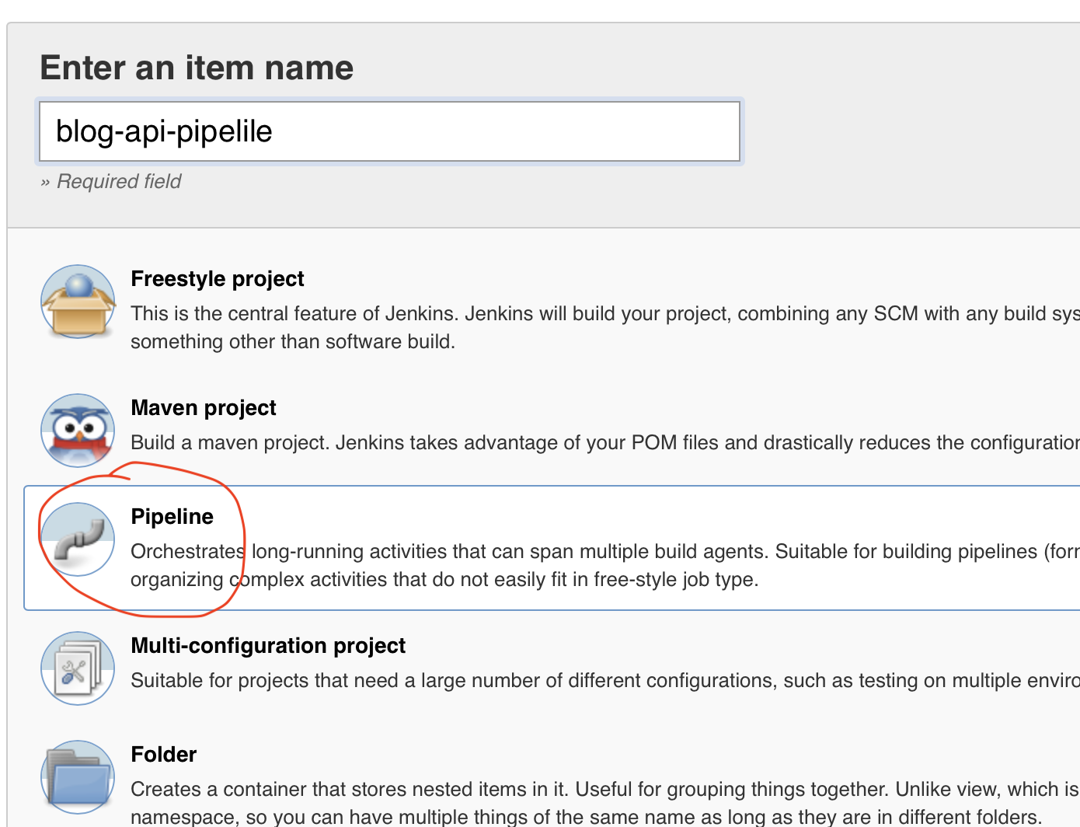Pick the Maven project title
Screen dimensions: 1080x827
coord(204,408)
